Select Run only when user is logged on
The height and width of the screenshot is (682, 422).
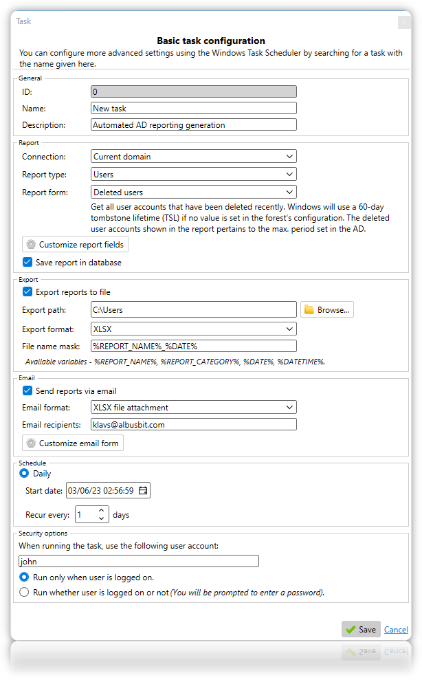tap(24, 577)
